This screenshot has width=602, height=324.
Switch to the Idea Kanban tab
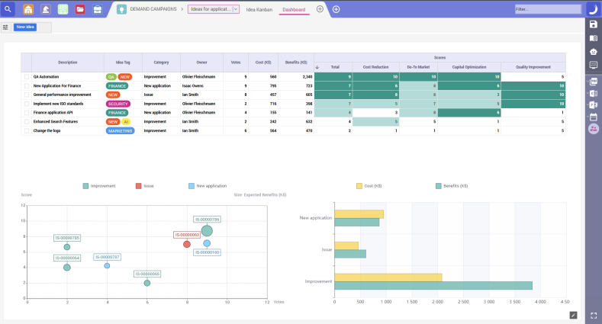pos(260,9)
